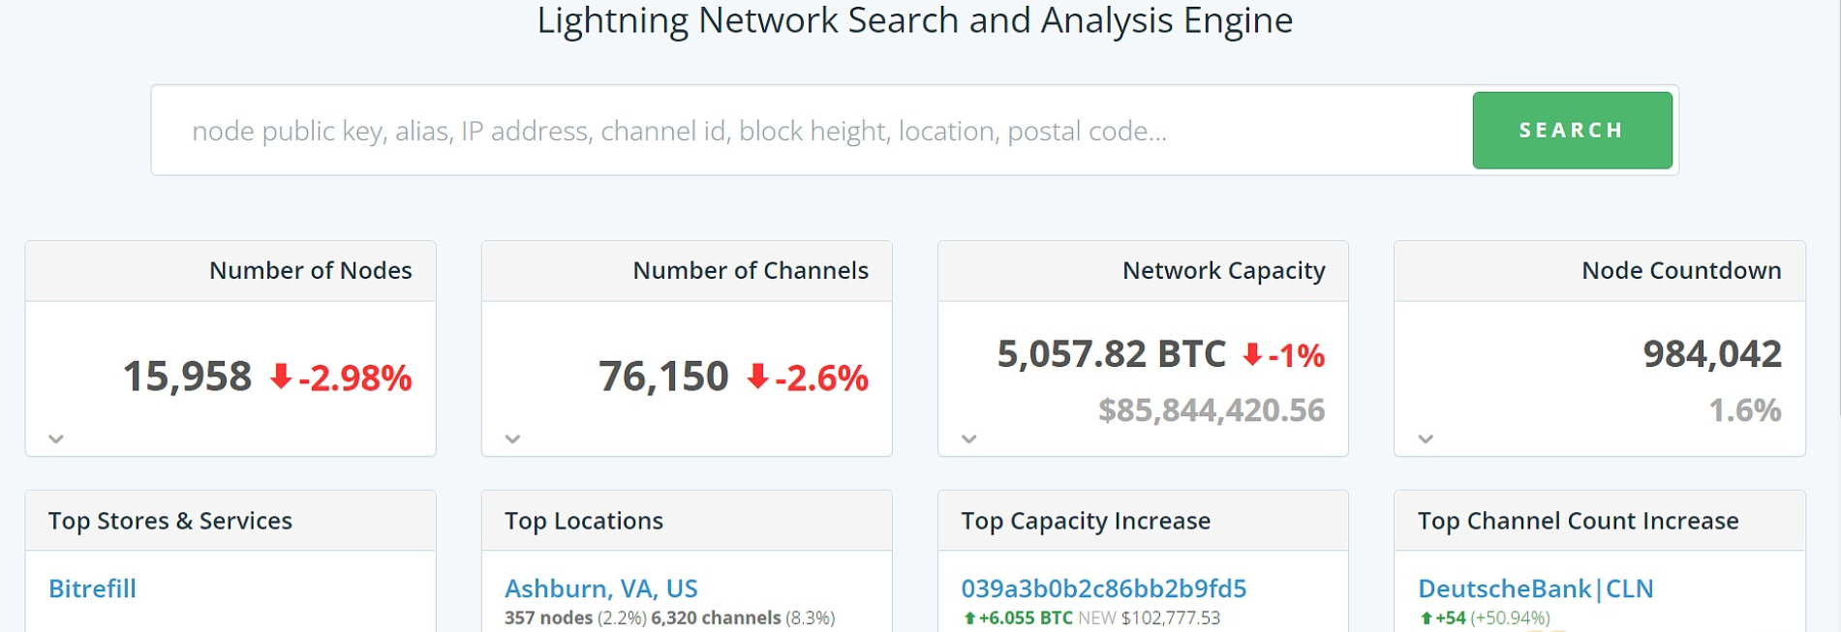Click the Top Stores & Services header
This screenshot has width=1841, height=632.
[170, 521]
